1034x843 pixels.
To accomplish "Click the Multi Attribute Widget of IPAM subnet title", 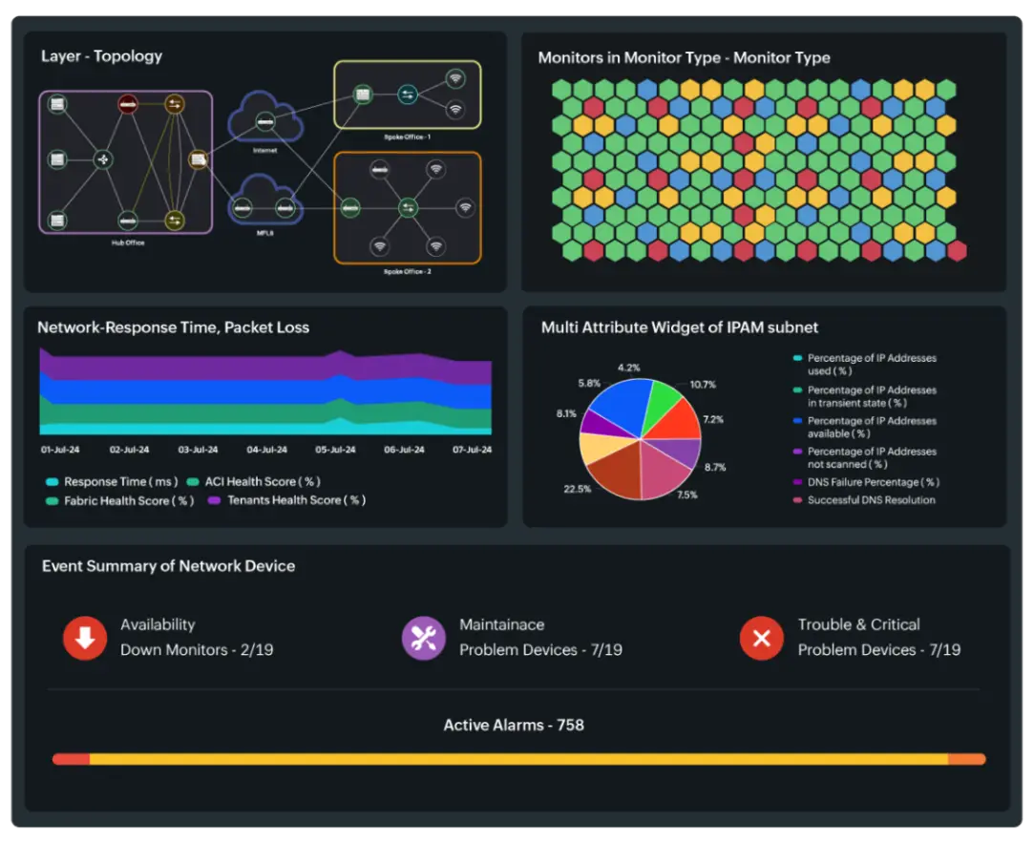I will tap(679, 327).
